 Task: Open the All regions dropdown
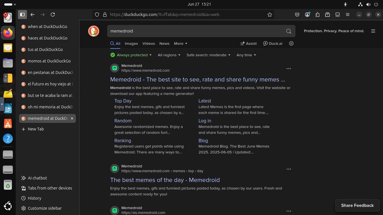click(x=169, y=55)
